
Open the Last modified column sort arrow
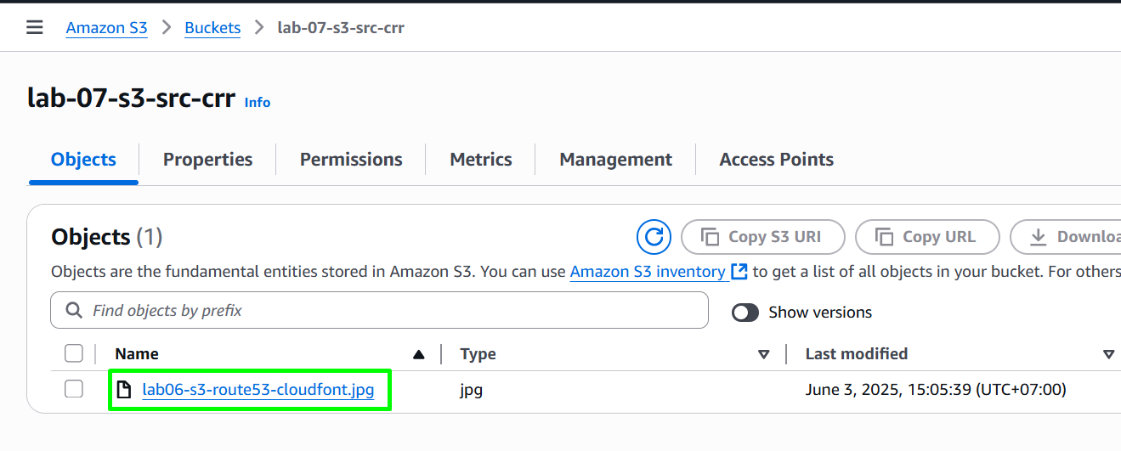(x=1108, y=354)
